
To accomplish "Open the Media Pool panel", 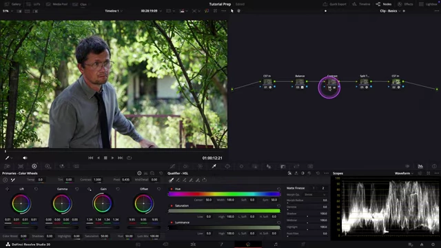I will (57, 4).
